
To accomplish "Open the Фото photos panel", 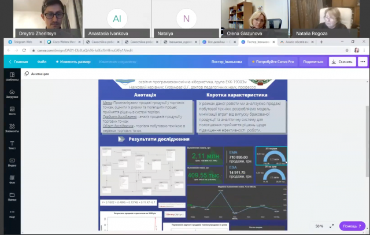I will tap(12, 111).
